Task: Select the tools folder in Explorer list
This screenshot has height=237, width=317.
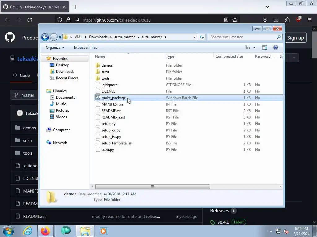Action: point(105,78)
